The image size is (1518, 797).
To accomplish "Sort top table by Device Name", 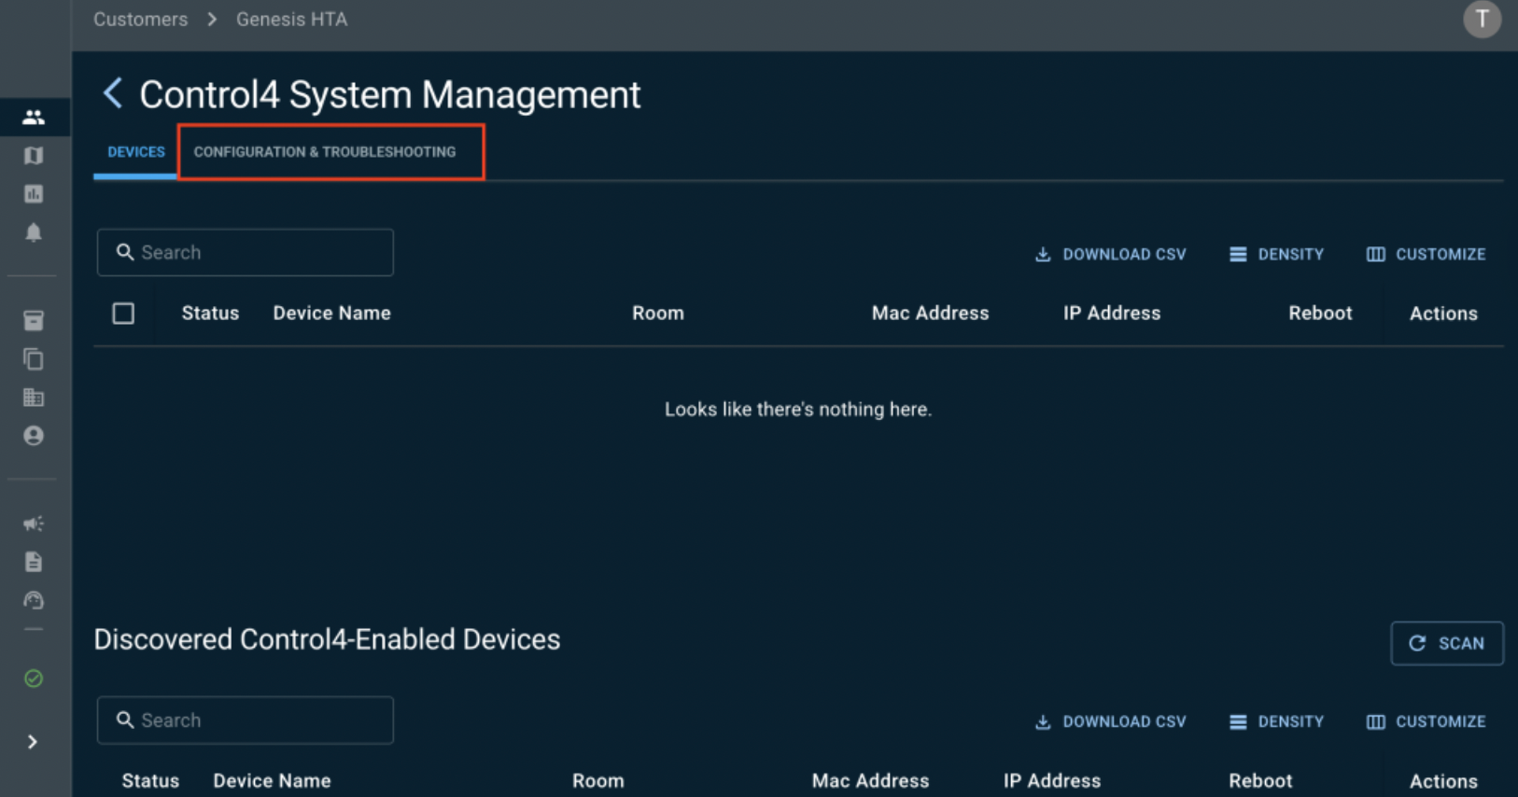I will click(331, 314).
